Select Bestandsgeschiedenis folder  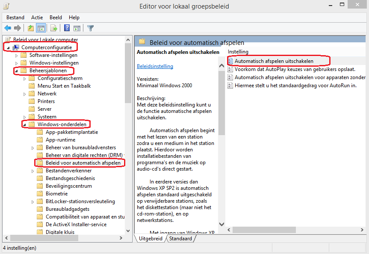71,178
